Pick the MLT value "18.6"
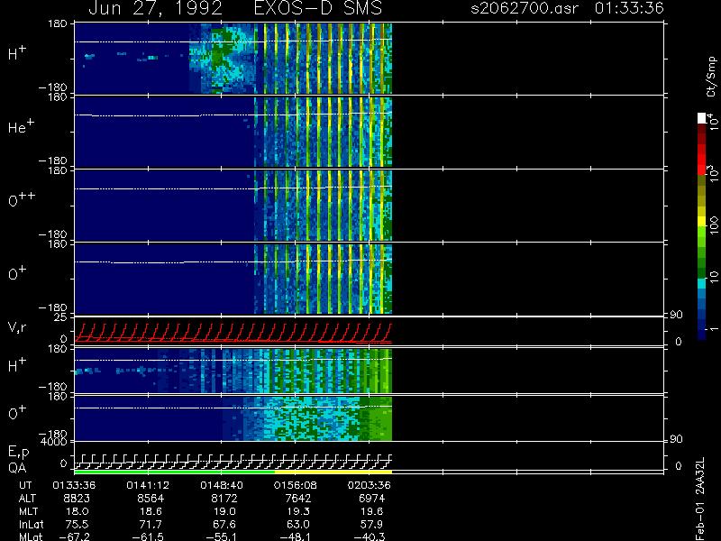721x541 pixels. click(151, 511)
